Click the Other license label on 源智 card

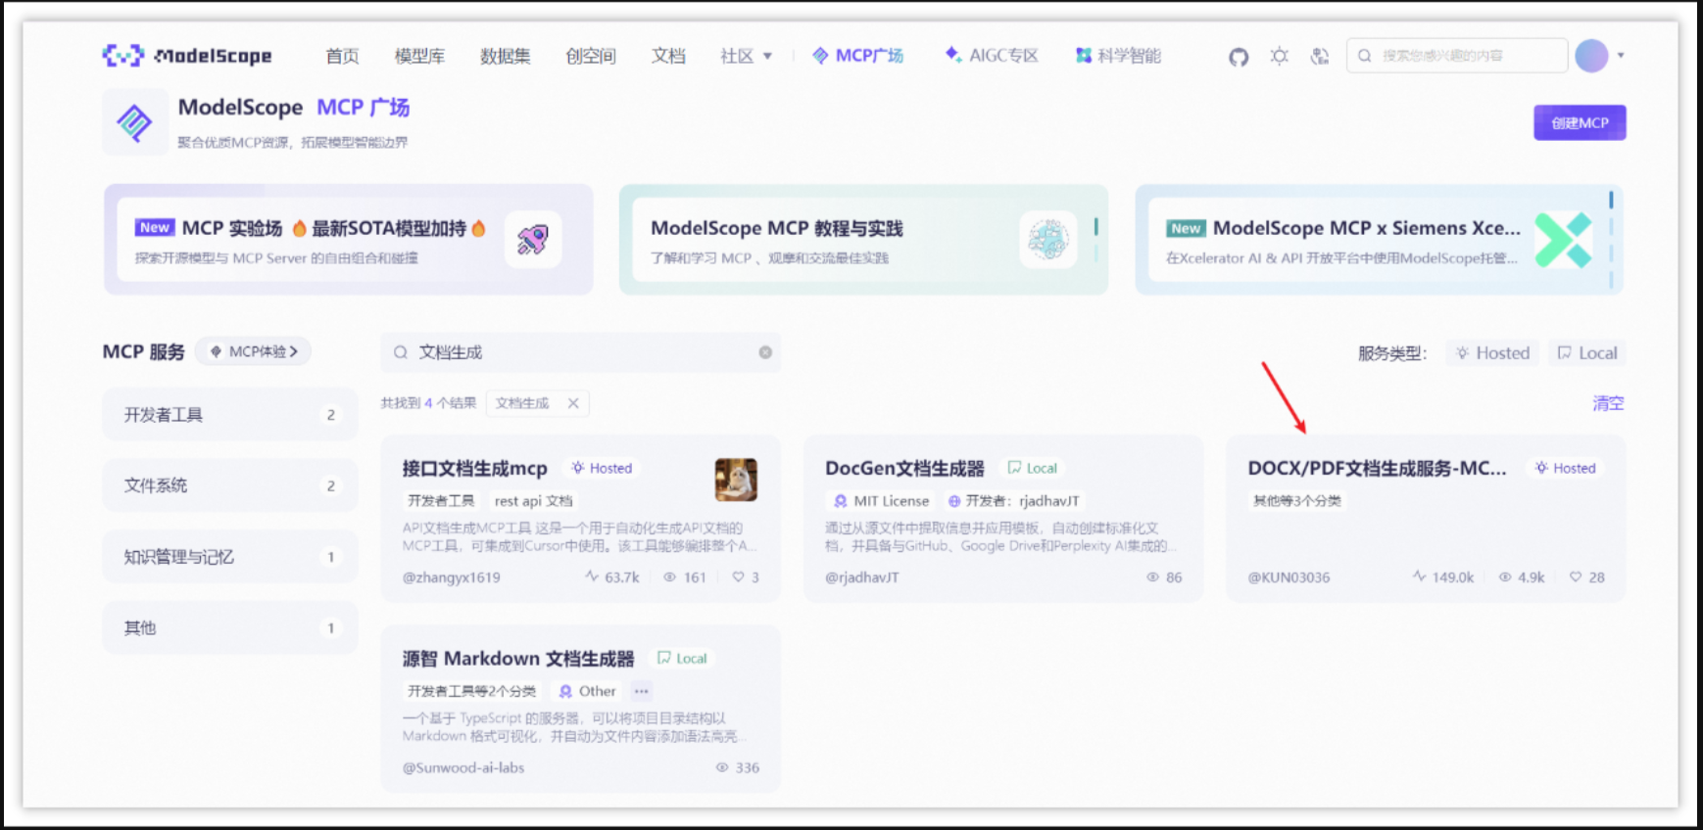click(x=587, y=691)
